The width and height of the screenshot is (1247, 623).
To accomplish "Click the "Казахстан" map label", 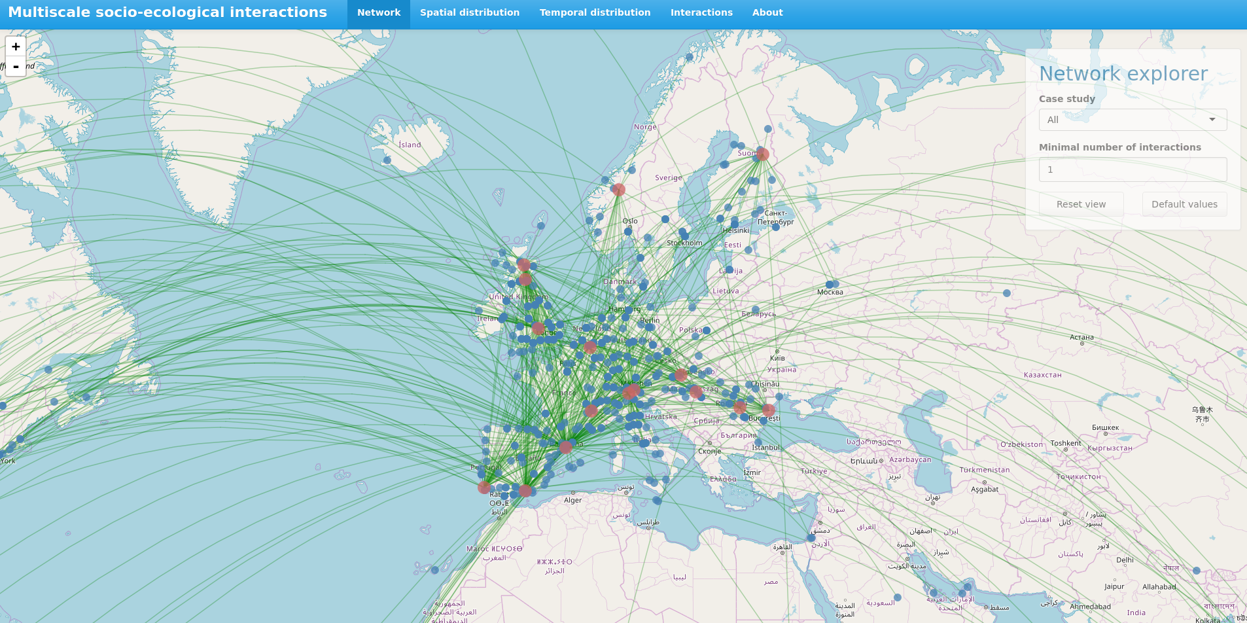I will point(1042,375).
